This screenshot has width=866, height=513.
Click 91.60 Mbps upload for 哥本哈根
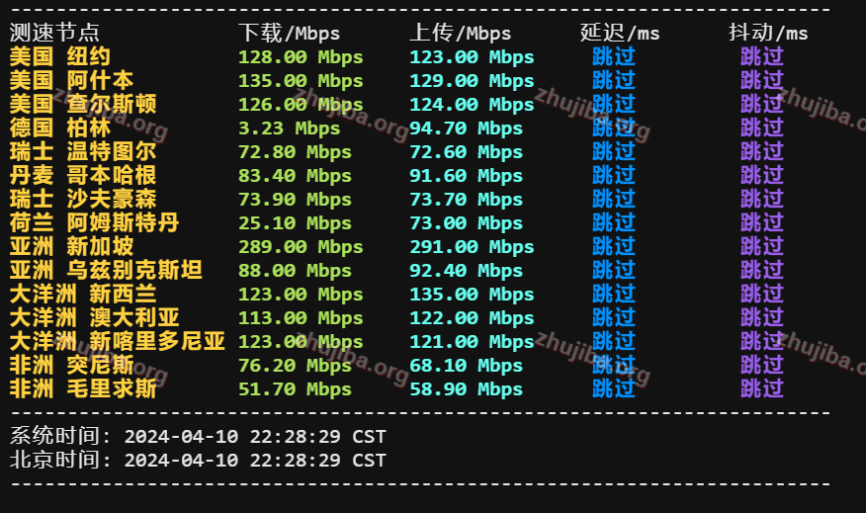coord(467,176)
